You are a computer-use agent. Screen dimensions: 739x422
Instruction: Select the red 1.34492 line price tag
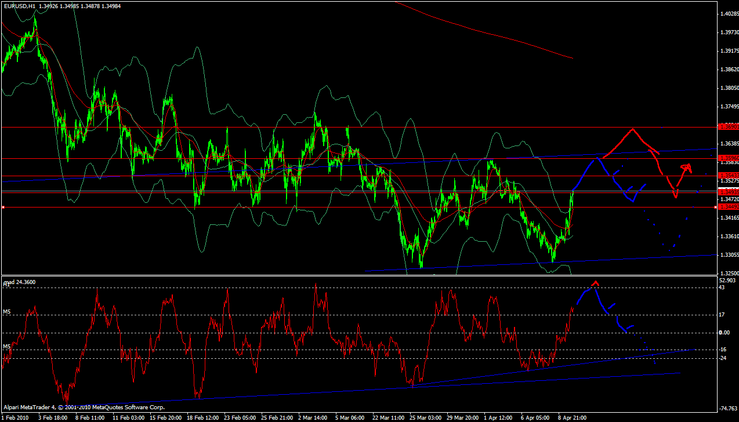click(727, 206)
